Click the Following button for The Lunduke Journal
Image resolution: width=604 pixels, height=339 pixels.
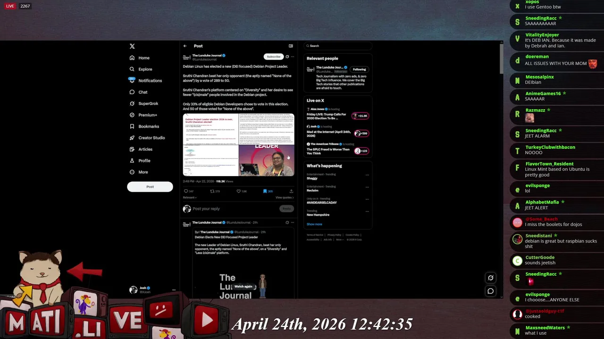click(x=359, y=69)
